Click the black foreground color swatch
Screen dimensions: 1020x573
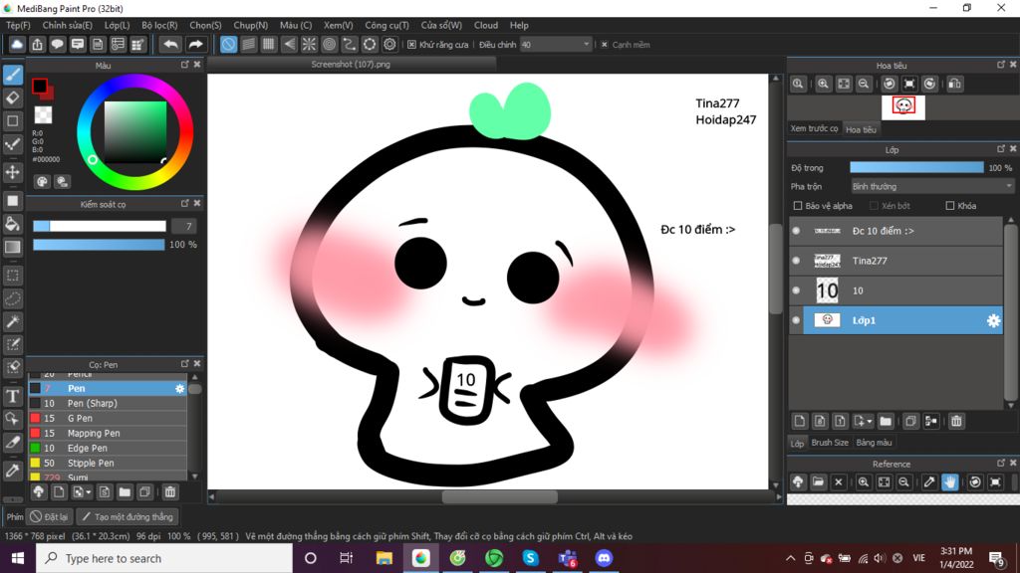point(40,86)
